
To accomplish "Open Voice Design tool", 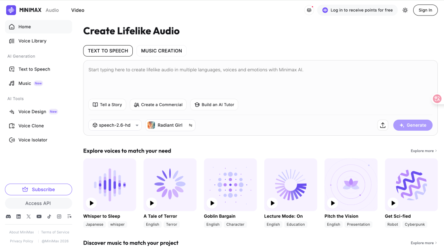I will pyautogui.click(x=39, y=111).
